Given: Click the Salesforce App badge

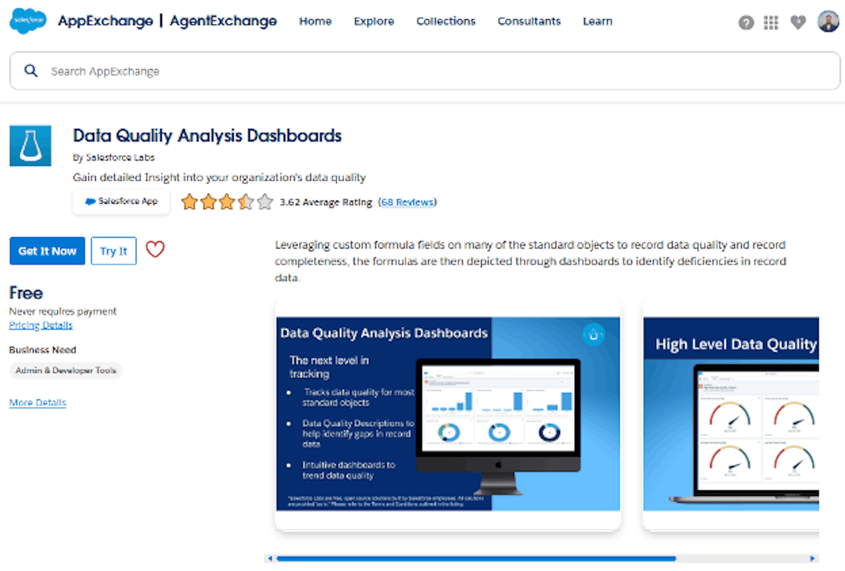Looking at the screenshot, I should click(x=121, y=201).
